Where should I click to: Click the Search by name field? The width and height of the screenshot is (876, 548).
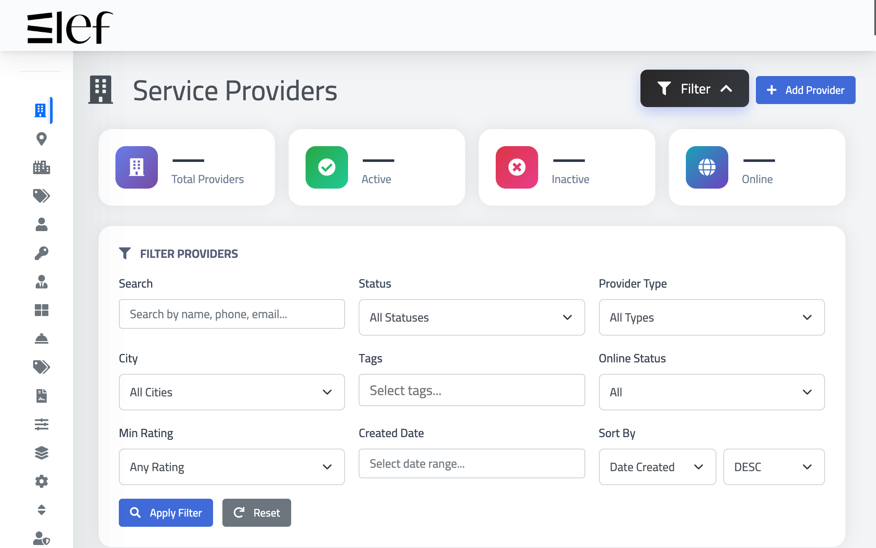click(x=232, y=314)
